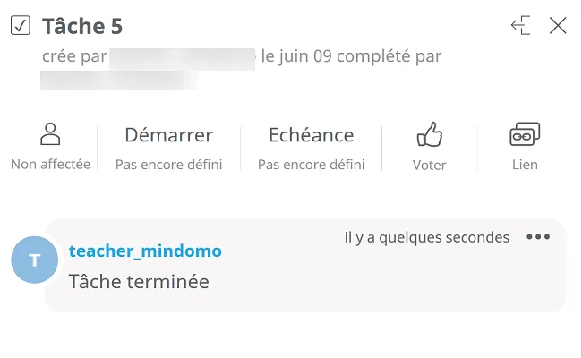The height and width of the screenshot is (358, 582).
Task: Click the thumbs-up vote icon
Action: pos(430,134)
